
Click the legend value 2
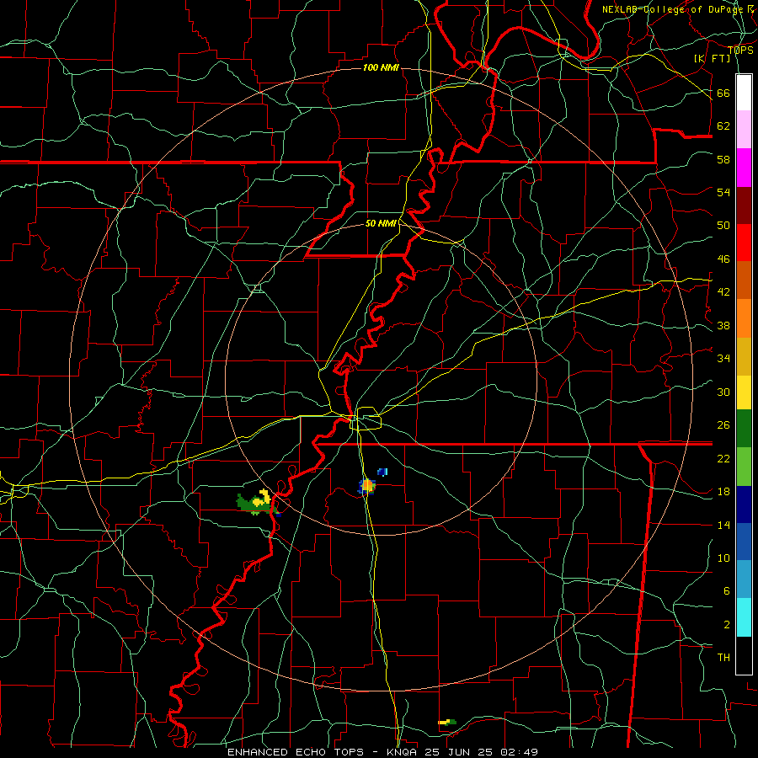click(x=726, y=625)
